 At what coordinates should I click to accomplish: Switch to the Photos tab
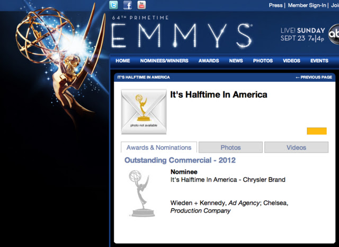[230, 148]
